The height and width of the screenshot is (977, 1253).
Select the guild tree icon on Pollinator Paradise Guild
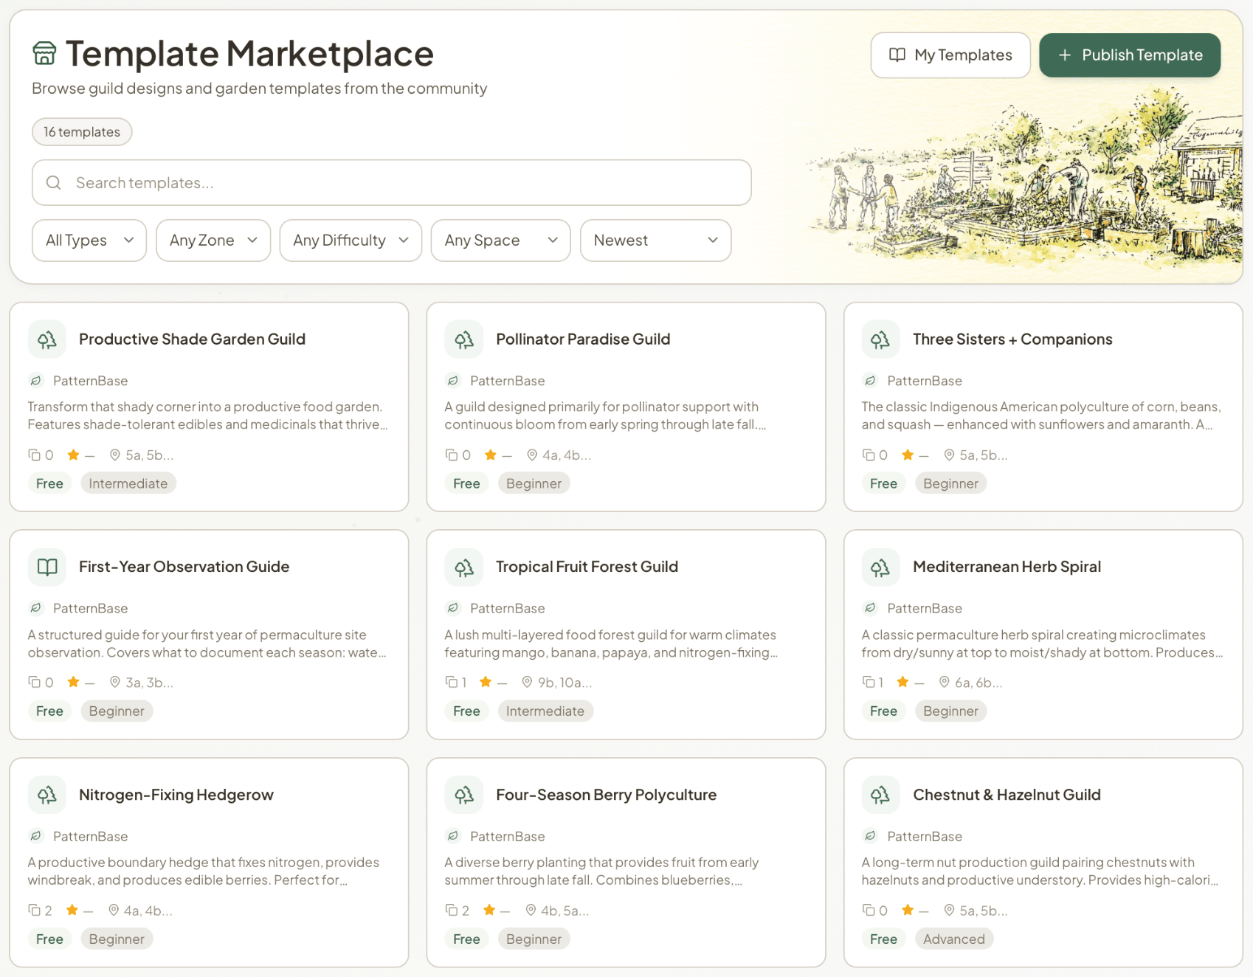[x=463, y=339]
